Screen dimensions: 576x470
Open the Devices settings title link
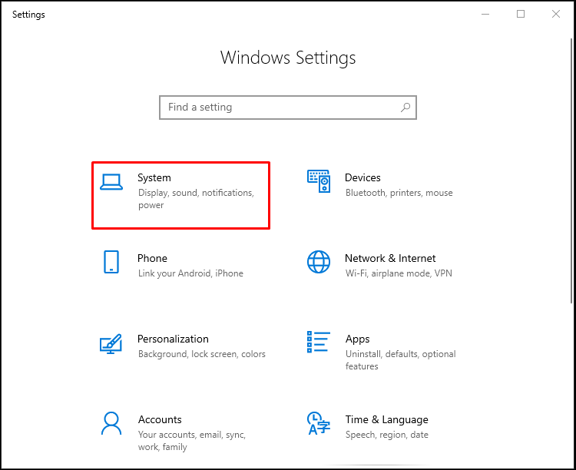[362, 177]
